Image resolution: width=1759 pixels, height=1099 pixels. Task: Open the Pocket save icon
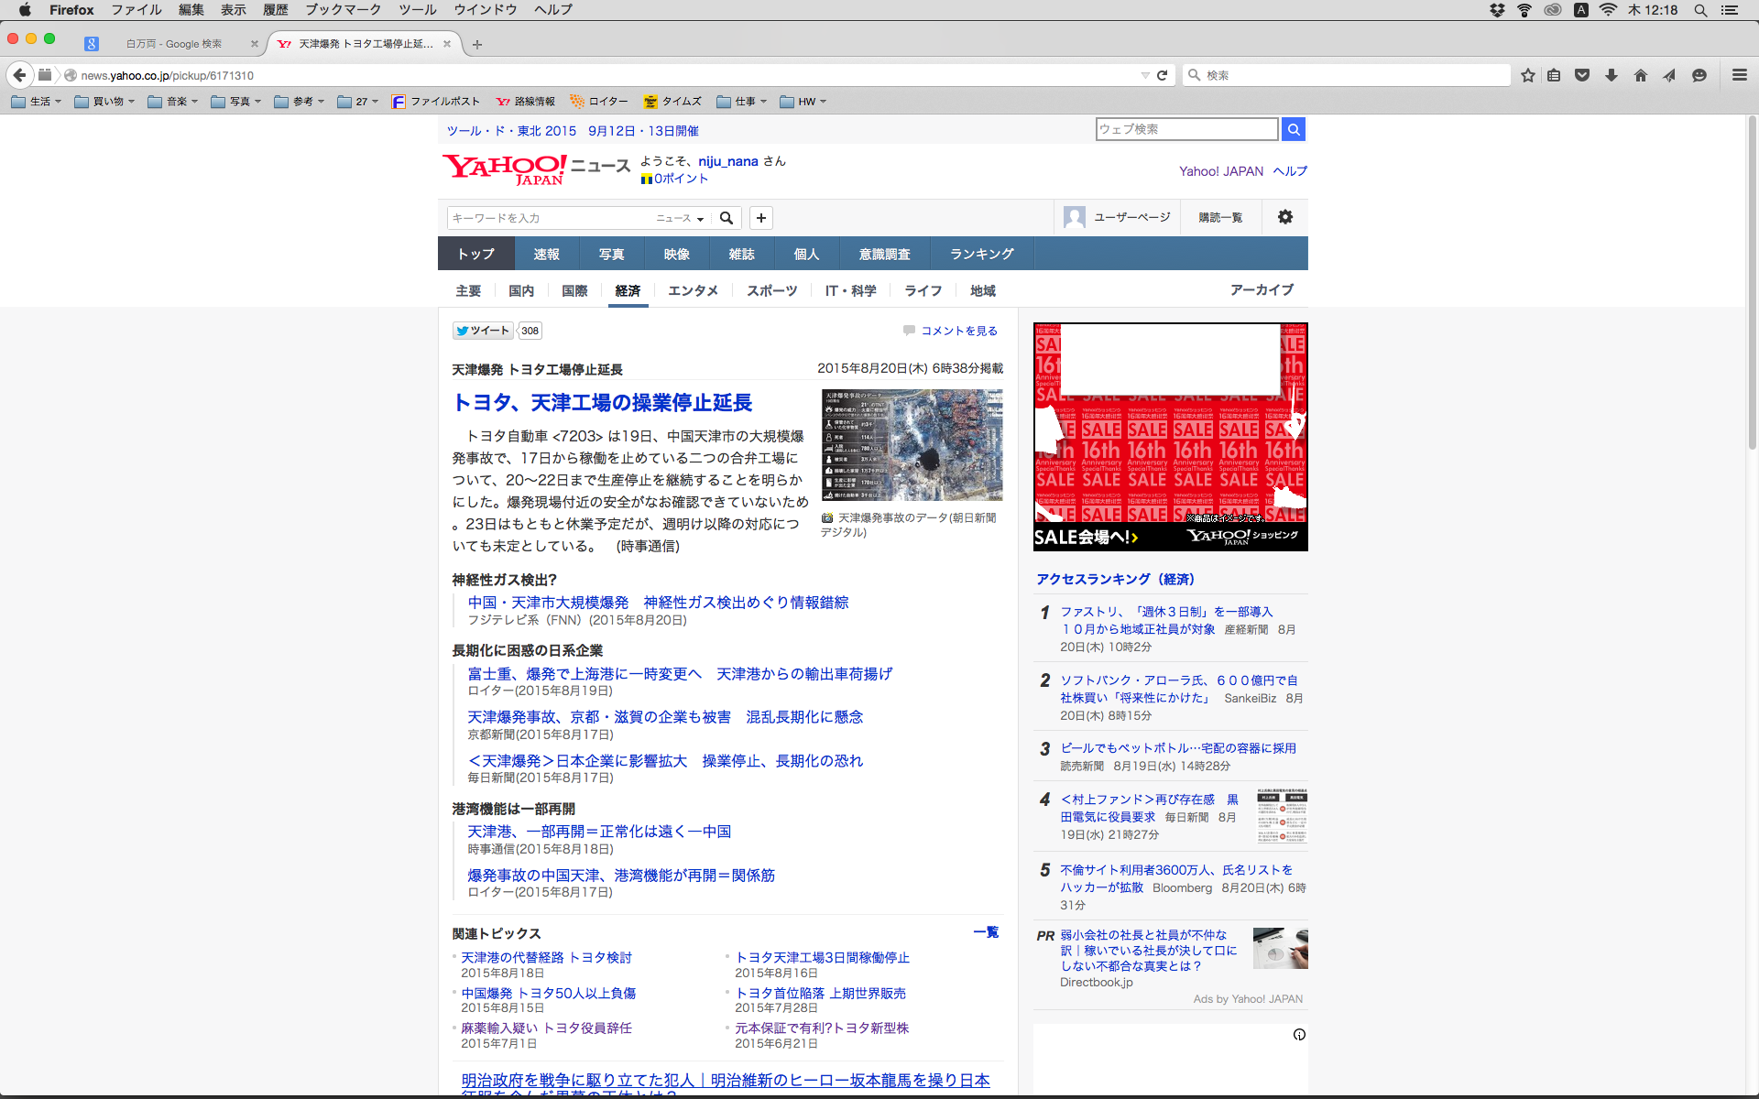1582,75
